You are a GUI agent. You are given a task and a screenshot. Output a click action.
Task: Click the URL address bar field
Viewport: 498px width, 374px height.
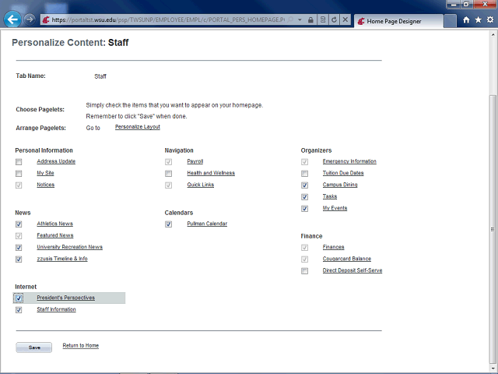(x=163, y=19)
